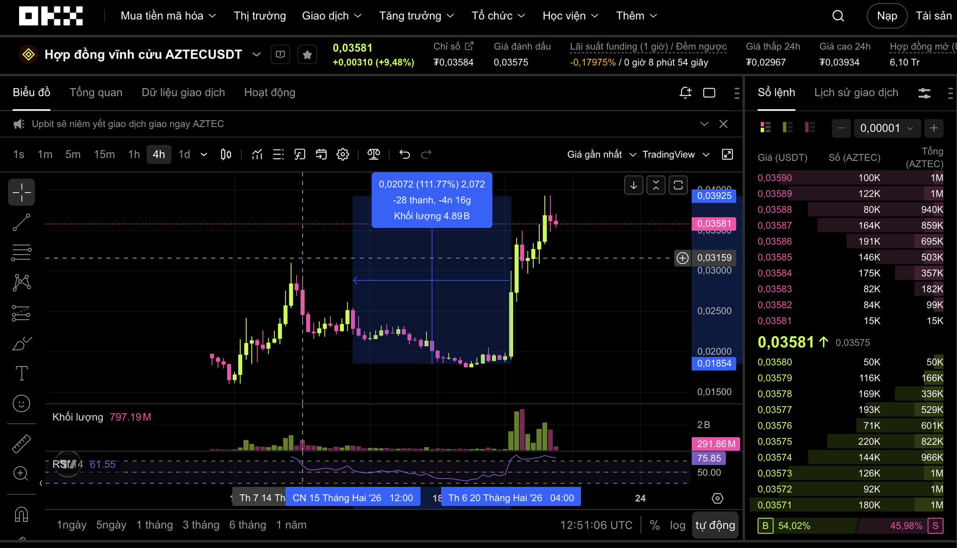Select the 1 tháng time range
957x548 pixels.
pyautogui.click(x=154, y=525)
